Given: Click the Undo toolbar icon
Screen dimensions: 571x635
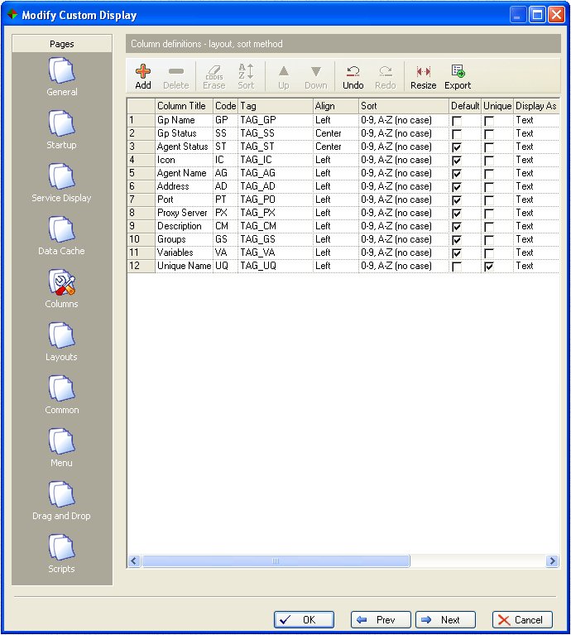Looking at the screenshot, I should click(353, 73).
